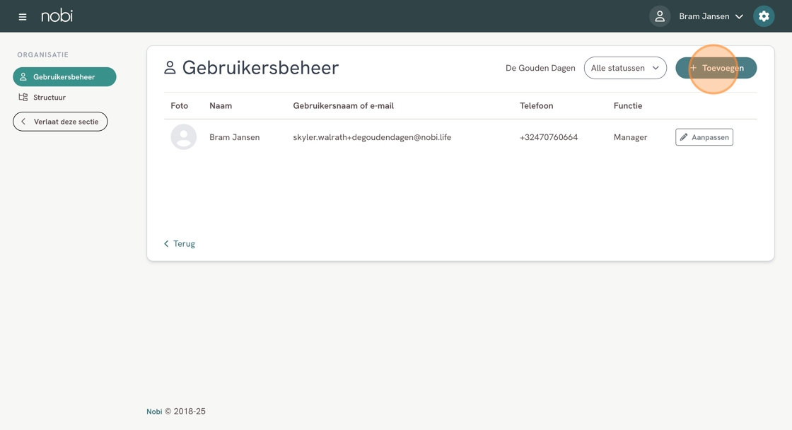Click the chevron in Alle statussen selector
The image size is (792, 430).
pos(656,68)
